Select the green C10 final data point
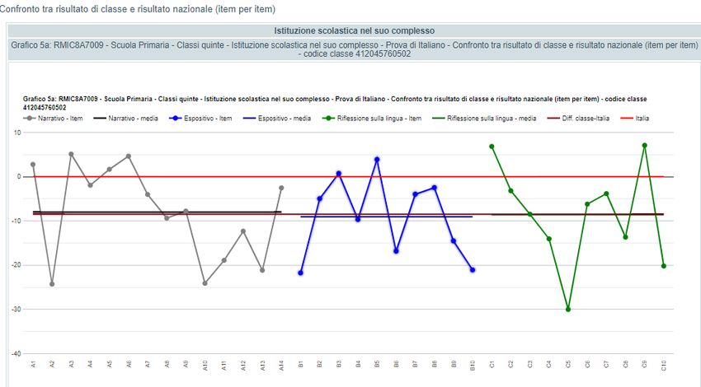 663,266
